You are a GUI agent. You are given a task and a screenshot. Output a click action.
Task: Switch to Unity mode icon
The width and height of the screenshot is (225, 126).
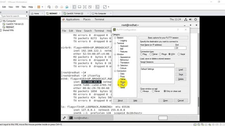[x=90, y=7]
